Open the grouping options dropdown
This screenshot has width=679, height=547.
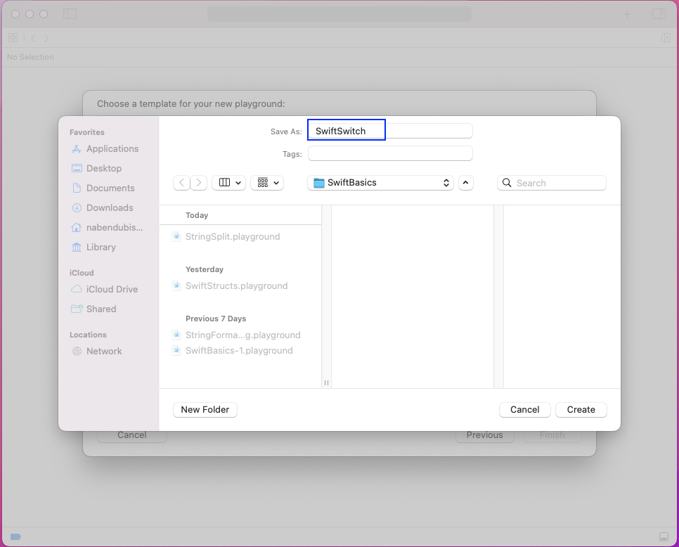pos(267,183)
